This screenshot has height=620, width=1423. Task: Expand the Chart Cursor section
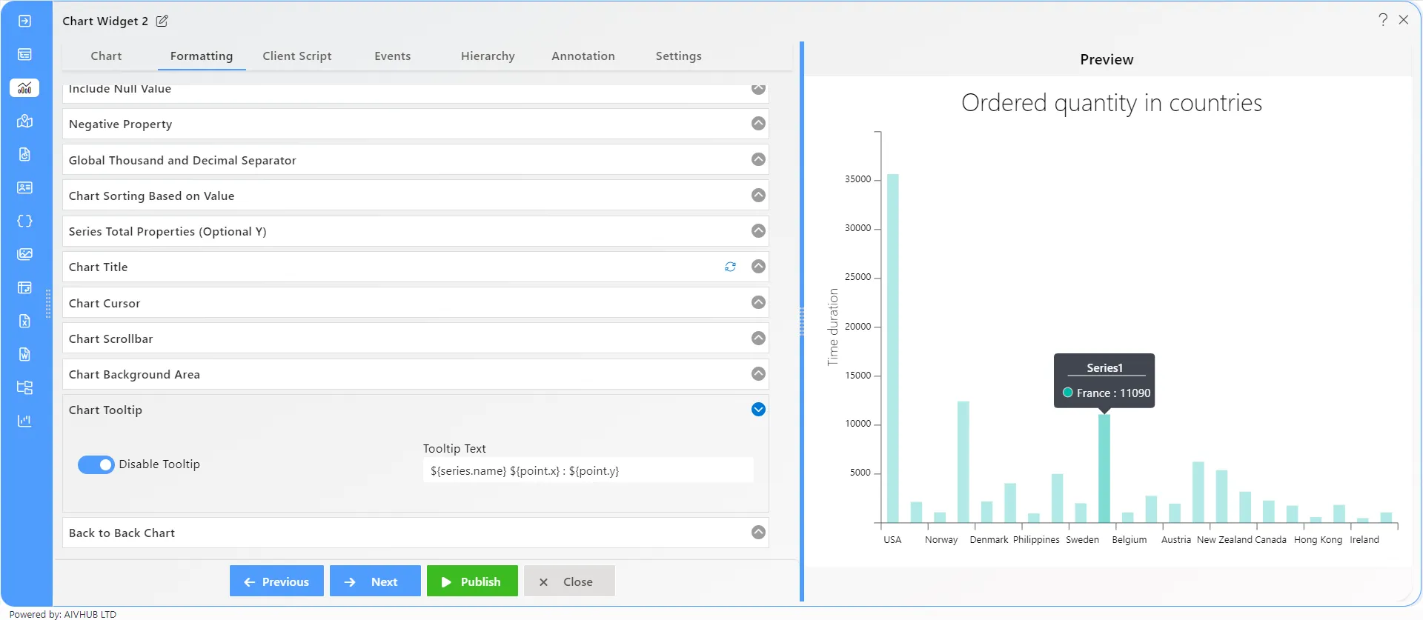tap(758, 302)
